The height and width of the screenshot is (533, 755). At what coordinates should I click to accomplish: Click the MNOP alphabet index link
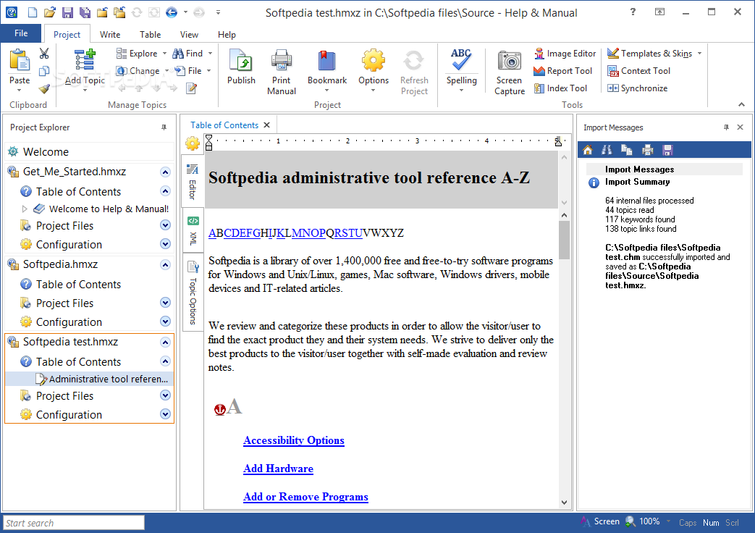click(x=308, y=233)
